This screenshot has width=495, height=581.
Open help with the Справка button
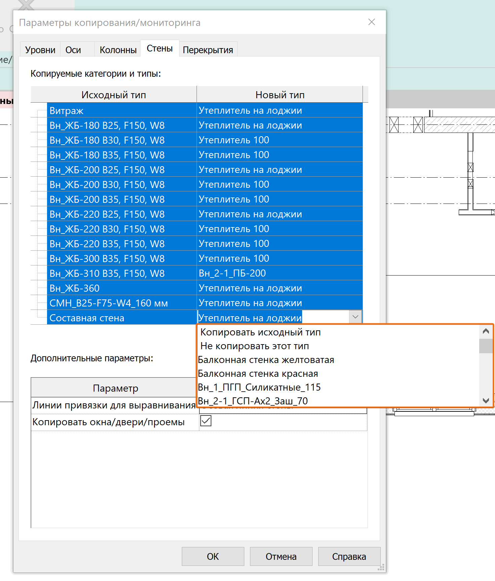[x=349, y=556]
